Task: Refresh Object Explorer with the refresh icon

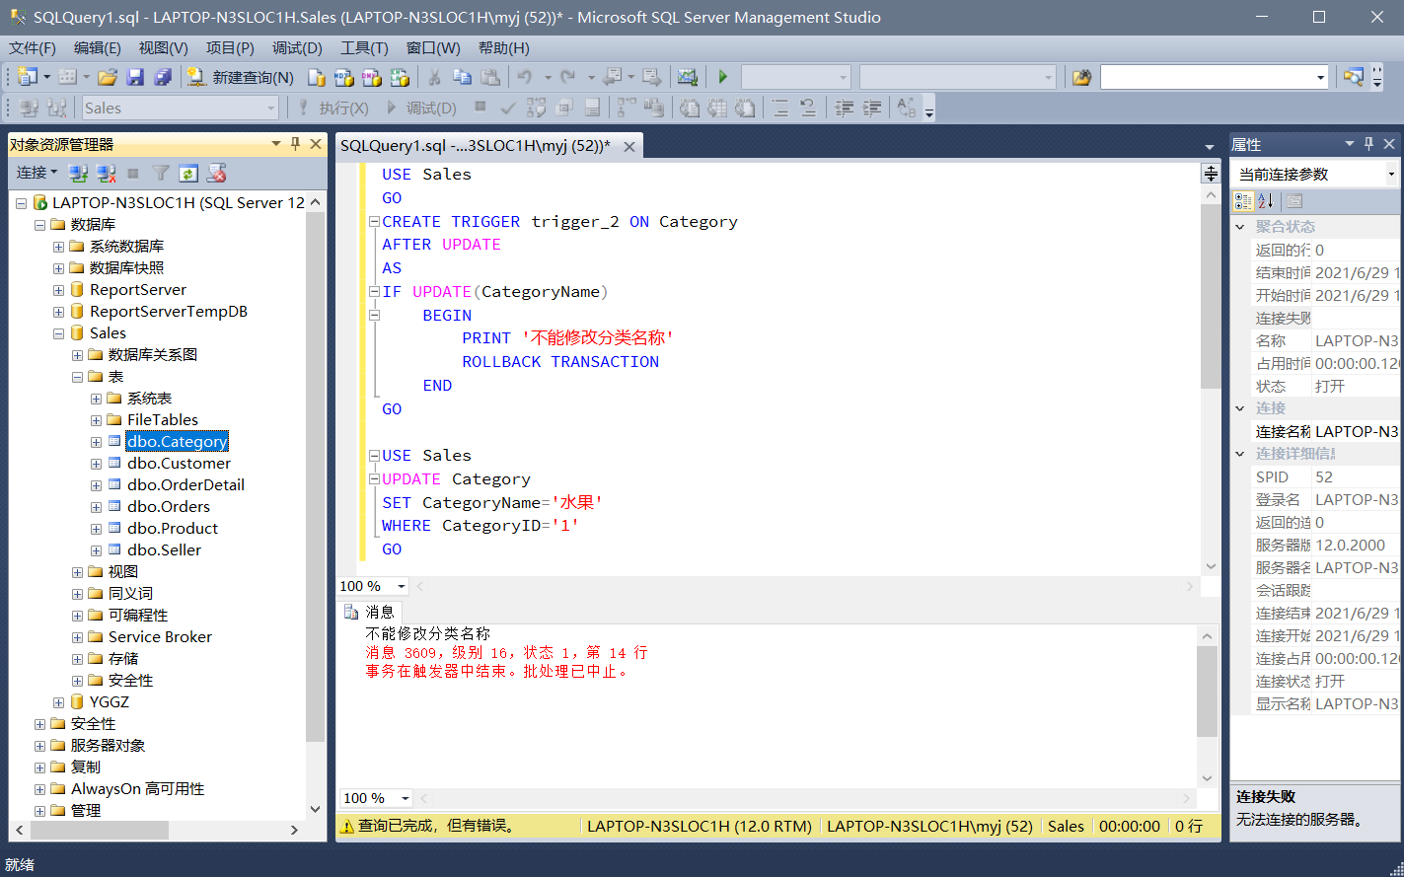Action: [188, 174]
